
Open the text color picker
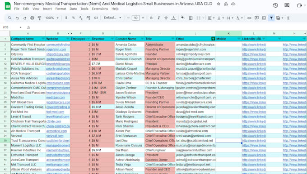173,18
